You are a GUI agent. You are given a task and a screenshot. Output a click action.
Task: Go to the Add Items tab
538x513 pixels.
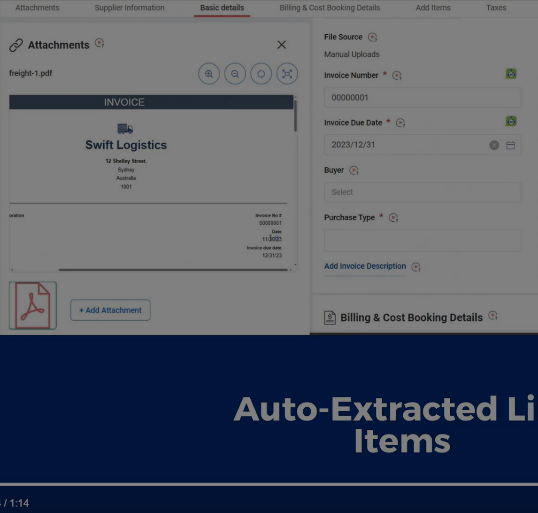coord(433,8)
